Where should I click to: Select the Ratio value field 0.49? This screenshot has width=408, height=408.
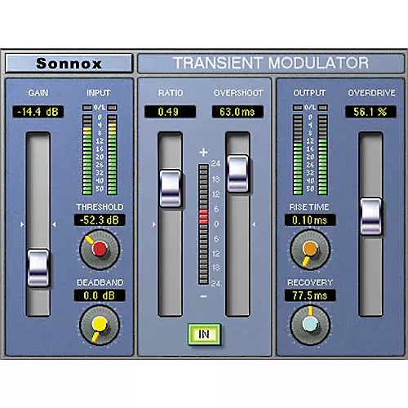coord(170,112)
